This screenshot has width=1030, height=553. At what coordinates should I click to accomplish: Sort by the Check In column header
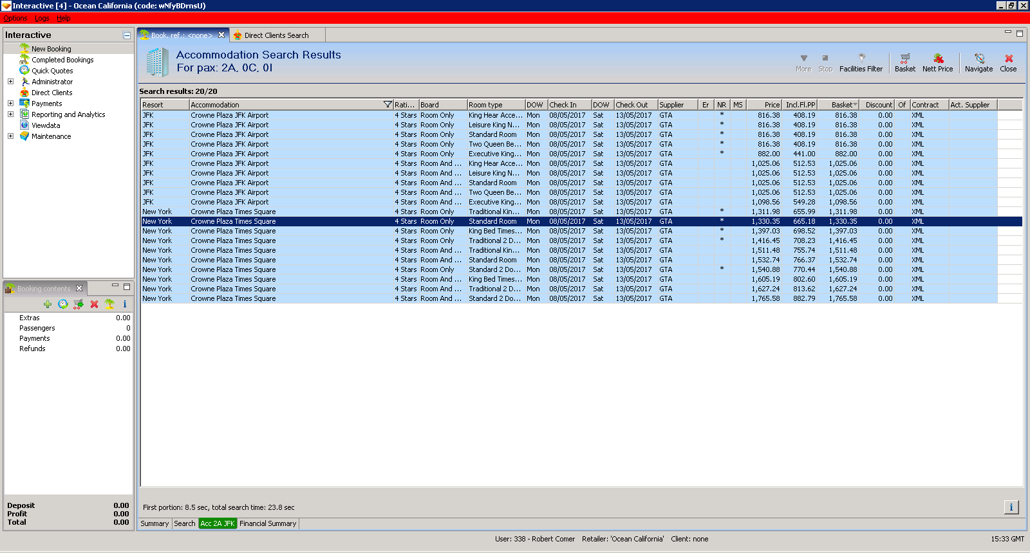[x=569, y=105]
